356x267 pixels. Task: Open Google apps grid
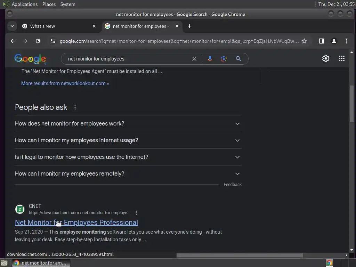click(x=342, y=58)
